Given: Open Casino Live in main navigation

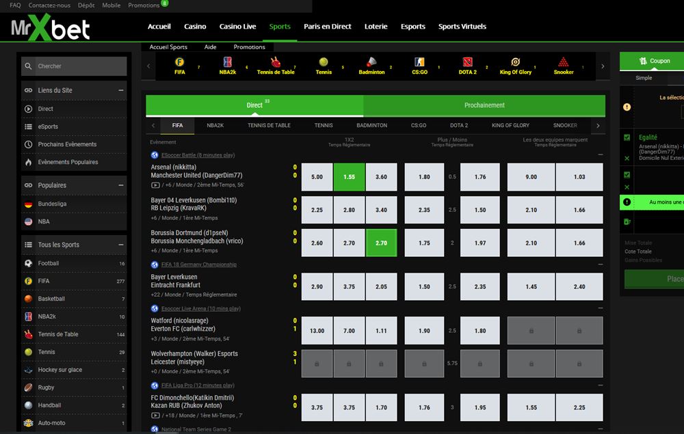Looking at the screenshot, I should (237, 27).
